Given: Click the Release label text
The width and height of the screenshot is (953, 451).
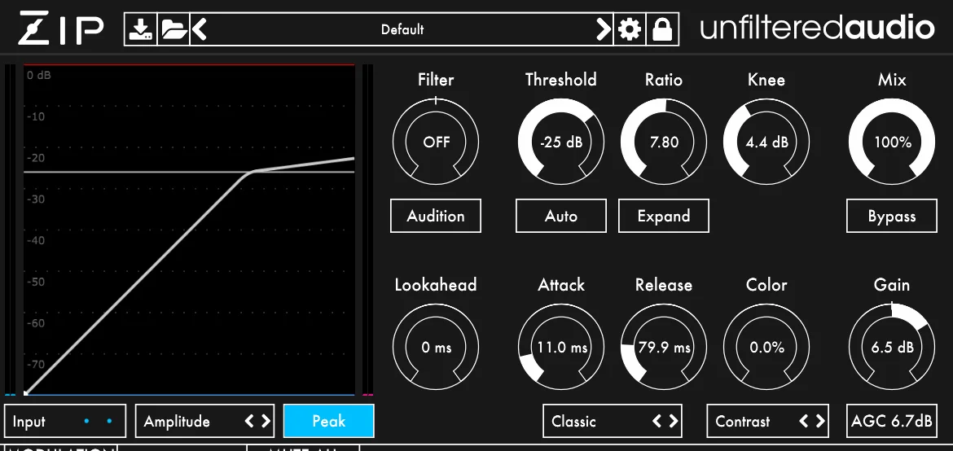Looking at the screenshot, I should coord(664,285).
